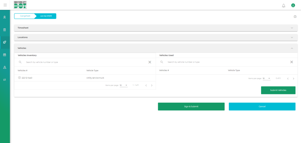Expand the Timesheet section

[292, 28]
